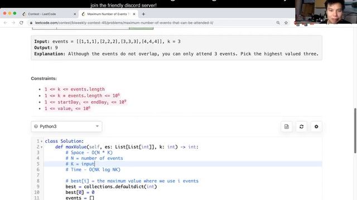This screenshot has height=200, width=357.
Task: Click the leetcode.com URL address field
Action: 124,23
